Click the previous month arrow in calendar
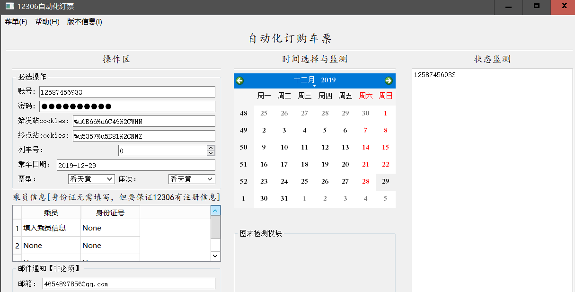The width and height of the screenshot is (575, 292). point(240,80)
